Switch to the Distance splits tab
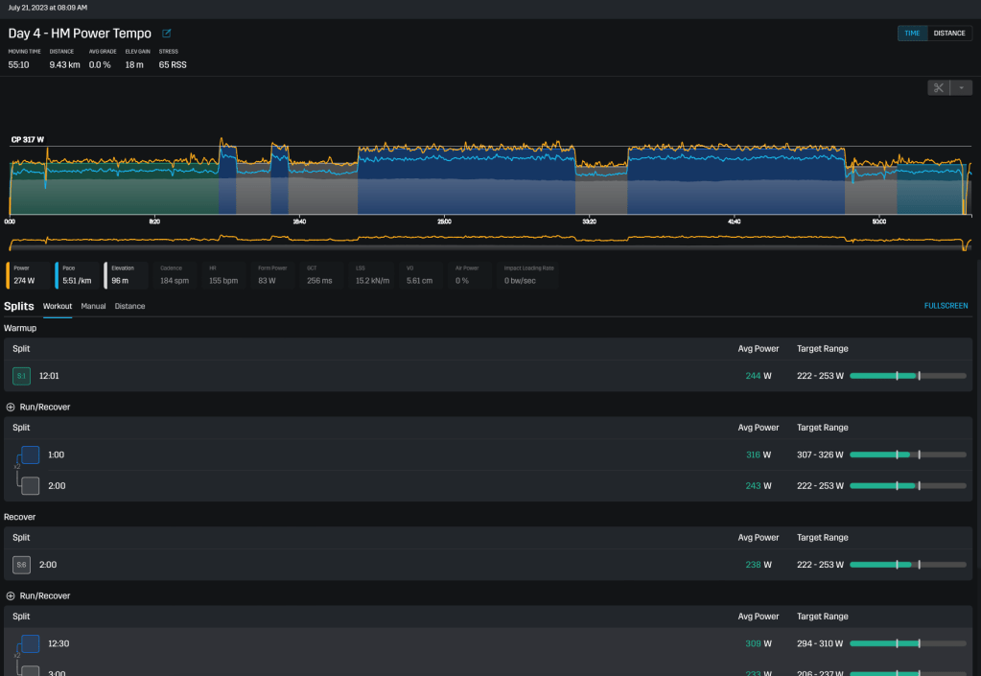981x676 pixels. coord(129,307)
